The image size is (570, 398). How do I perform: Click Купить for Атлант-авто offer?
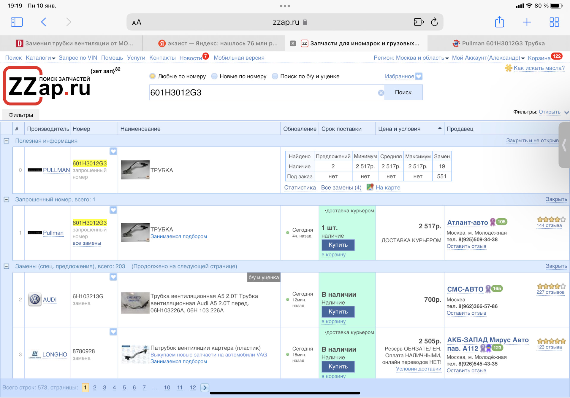338,245
